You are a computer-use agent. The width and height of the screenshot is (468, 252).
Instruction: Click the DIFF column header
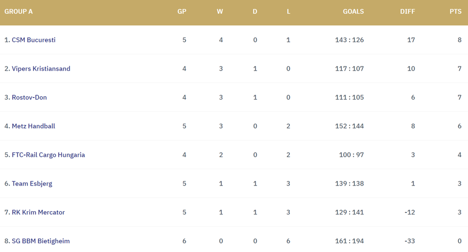click(x=407, y=11)
